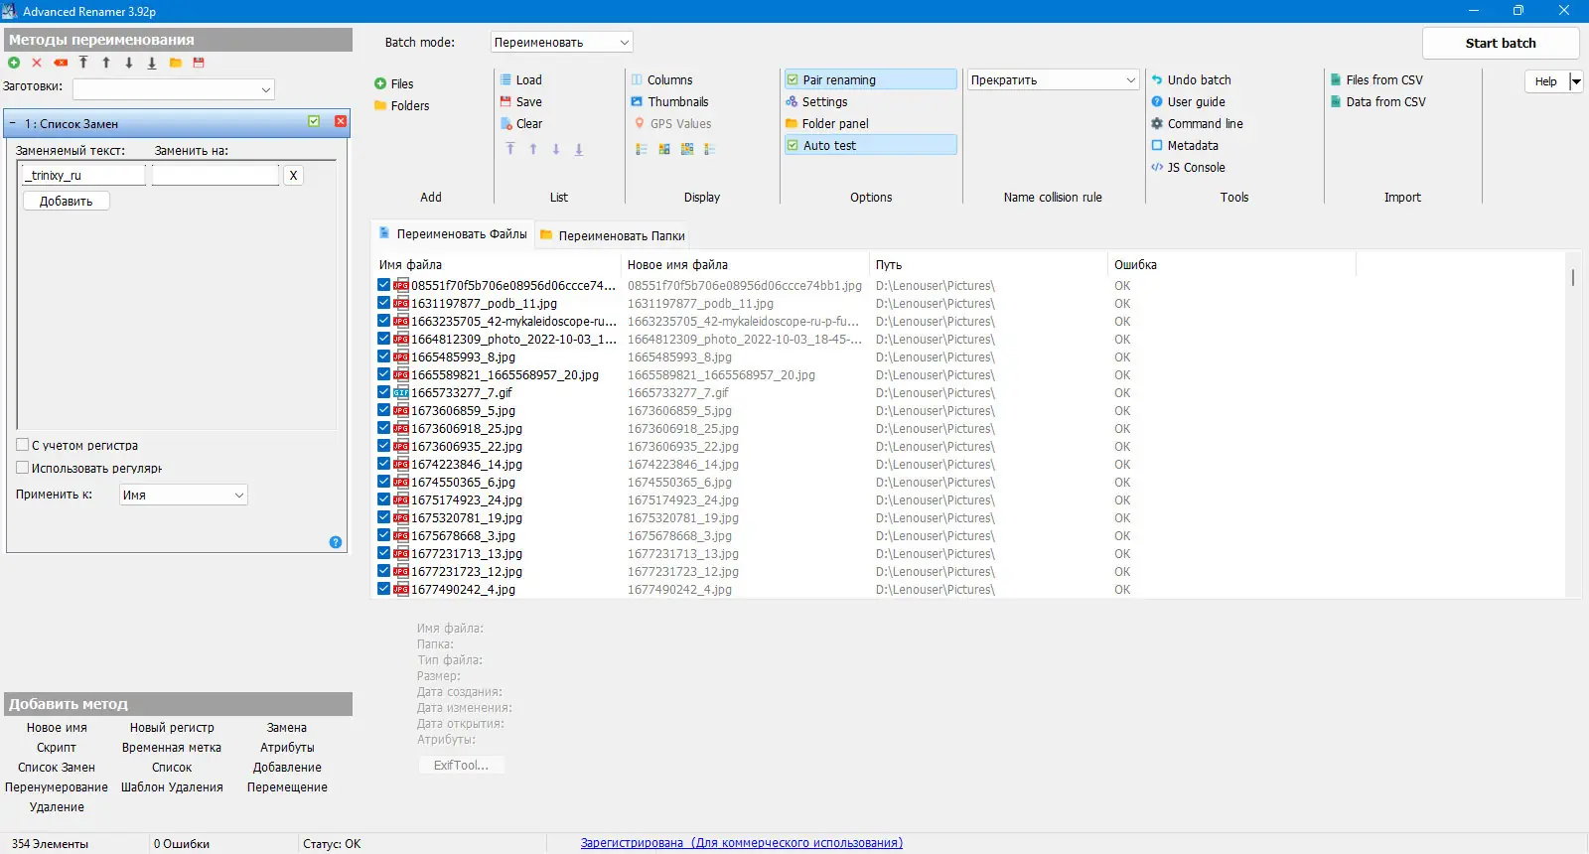This screenshot has height=854, width=1589.
Task: Clear the file list
Action: coord(521,123)
